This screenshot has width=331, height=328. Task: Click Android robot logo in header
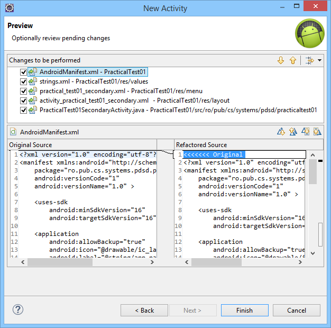pos(310,33)
